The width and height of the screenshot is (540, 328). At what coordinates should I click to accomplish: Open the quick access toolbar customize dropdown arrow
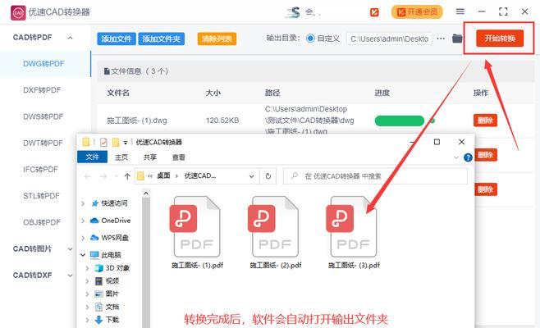coord(126,143)
